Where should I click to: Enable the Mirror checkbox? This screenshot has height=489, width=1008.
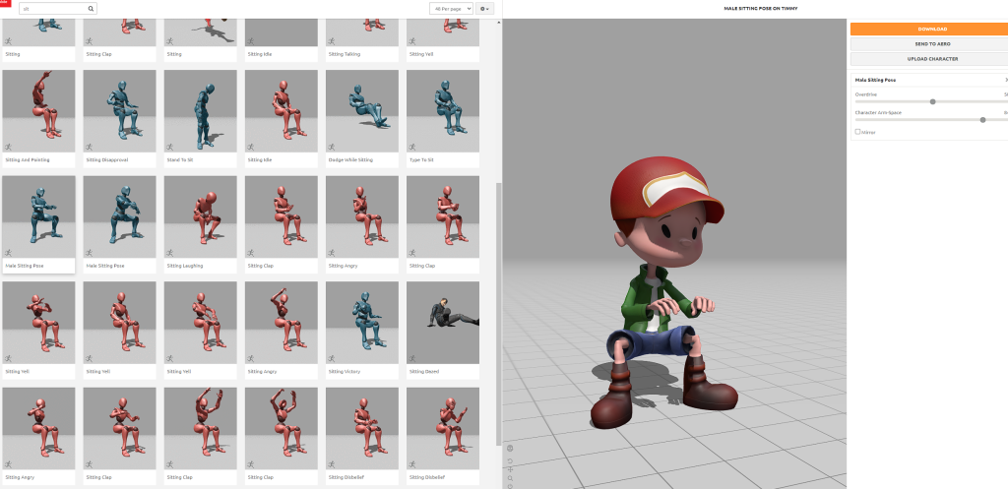point(857,131)
